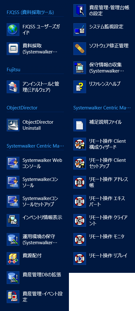Click the 資源配付 label text
Screen dimensions: 135x311
pyautogui.click(x=32, y=255)
